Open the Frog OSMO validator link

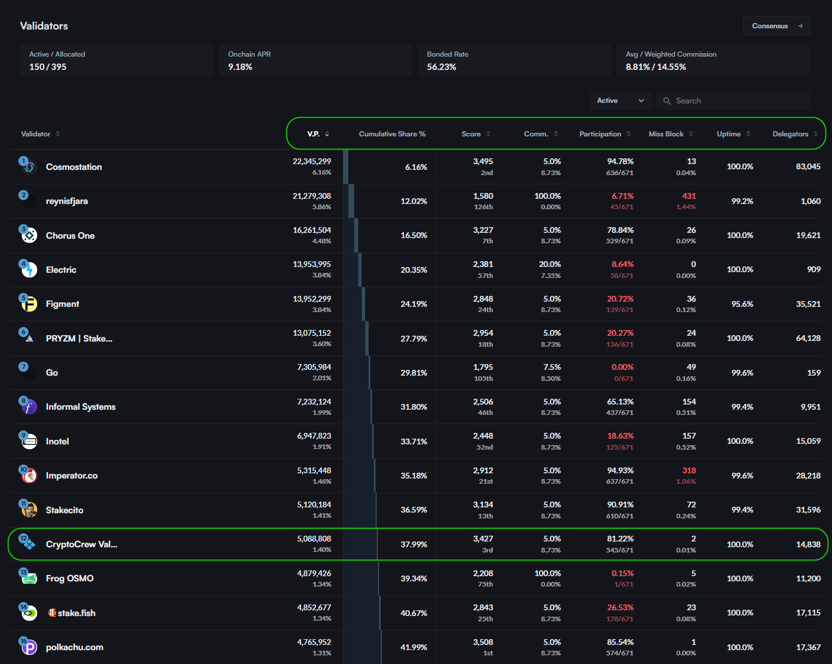click(70, 578)
